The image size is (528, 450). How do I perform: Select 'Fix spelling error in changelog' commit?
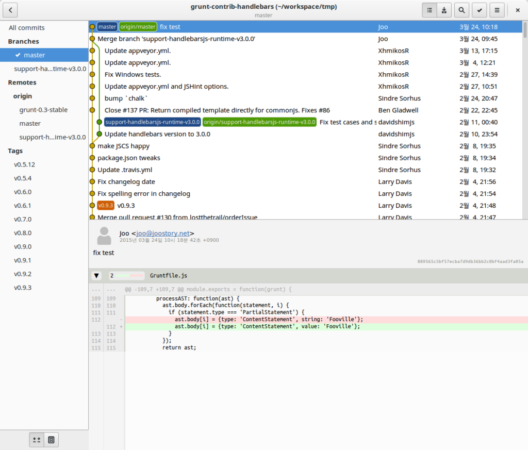coord(306,193)
